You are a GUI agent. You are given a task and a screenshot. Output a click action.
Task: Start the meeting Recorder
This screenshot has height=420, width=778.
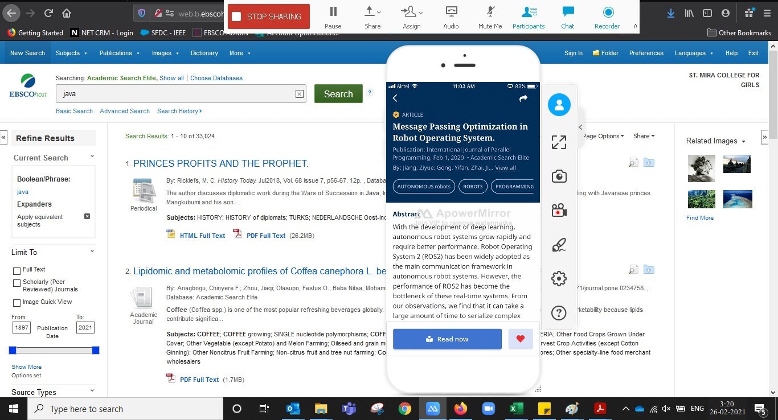[607, 17]
